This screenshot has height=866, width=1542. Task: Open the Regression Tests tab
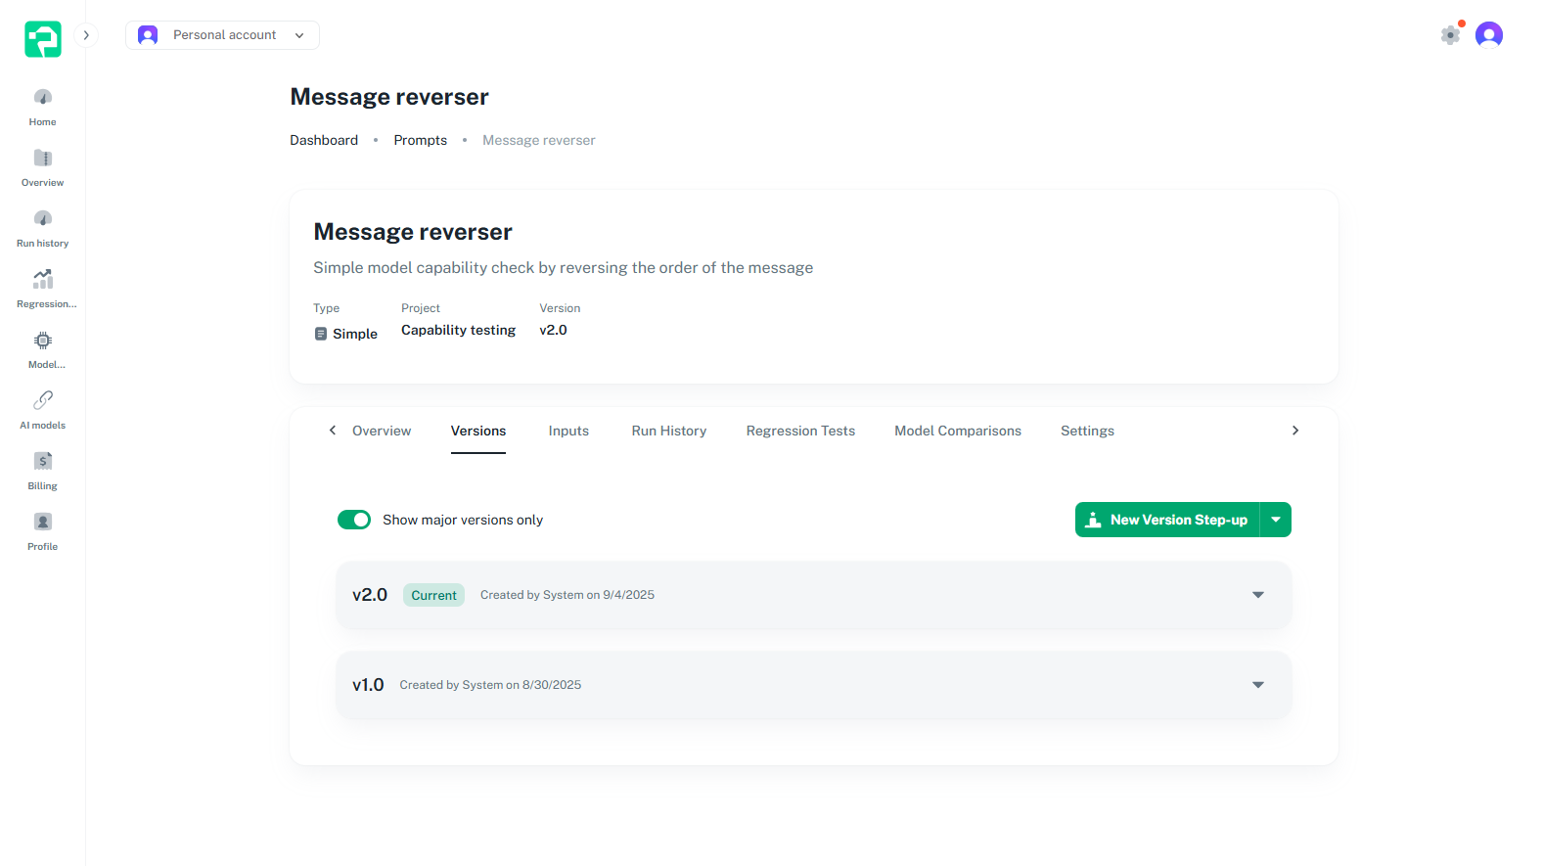click(x=800, y=431)
